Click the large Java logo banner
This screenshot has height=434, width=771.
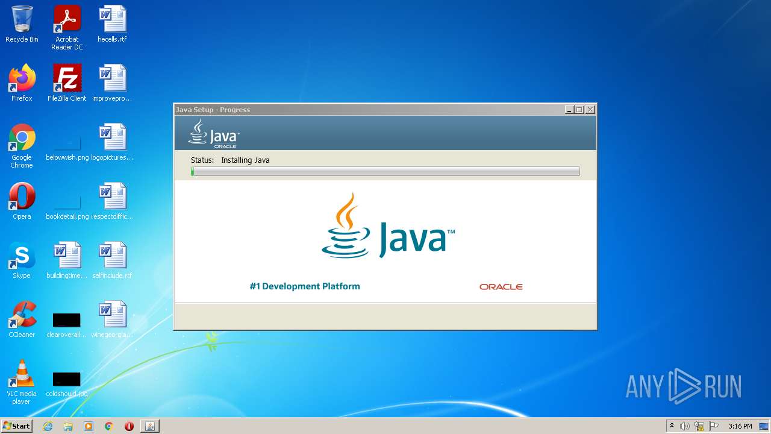click(388, 227)
